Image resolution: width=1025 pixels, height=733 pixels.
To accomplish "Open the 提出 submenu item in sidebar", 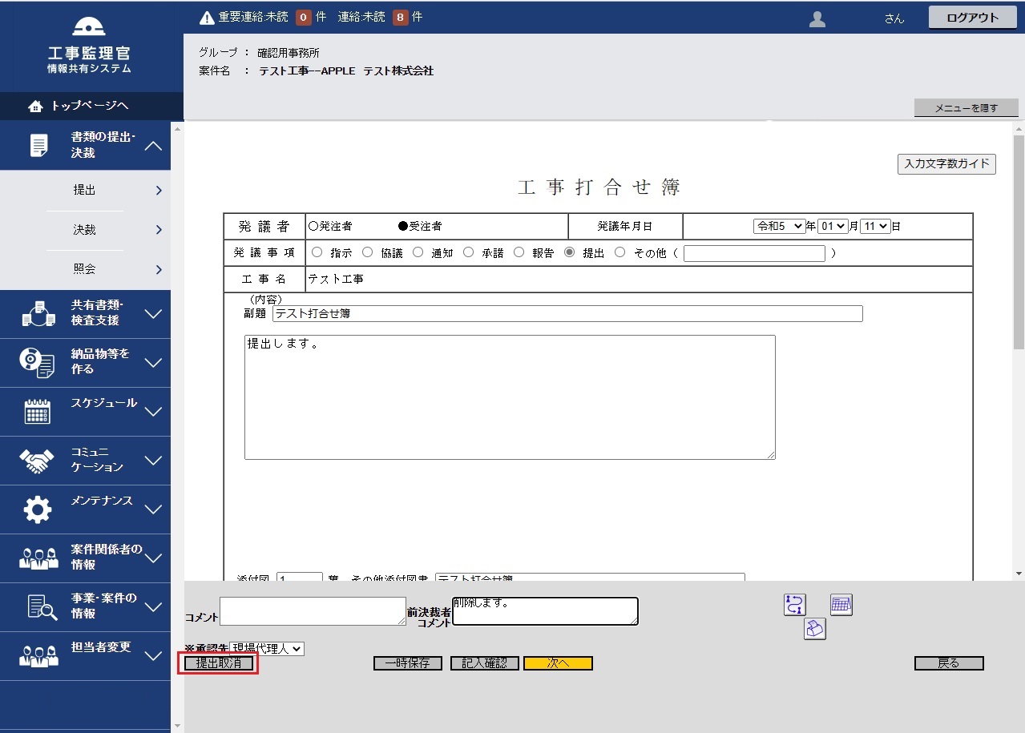I will pyautogui.click(x=85, y=190).
